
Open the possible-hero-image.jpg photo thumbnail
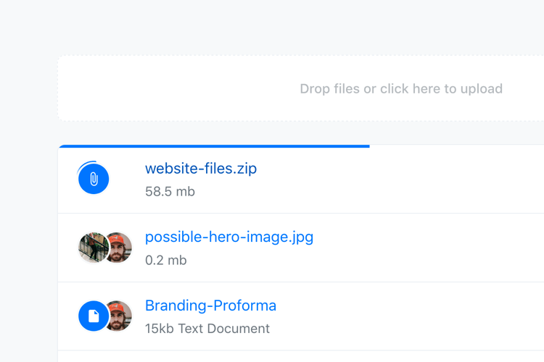[x=94, y=248]
